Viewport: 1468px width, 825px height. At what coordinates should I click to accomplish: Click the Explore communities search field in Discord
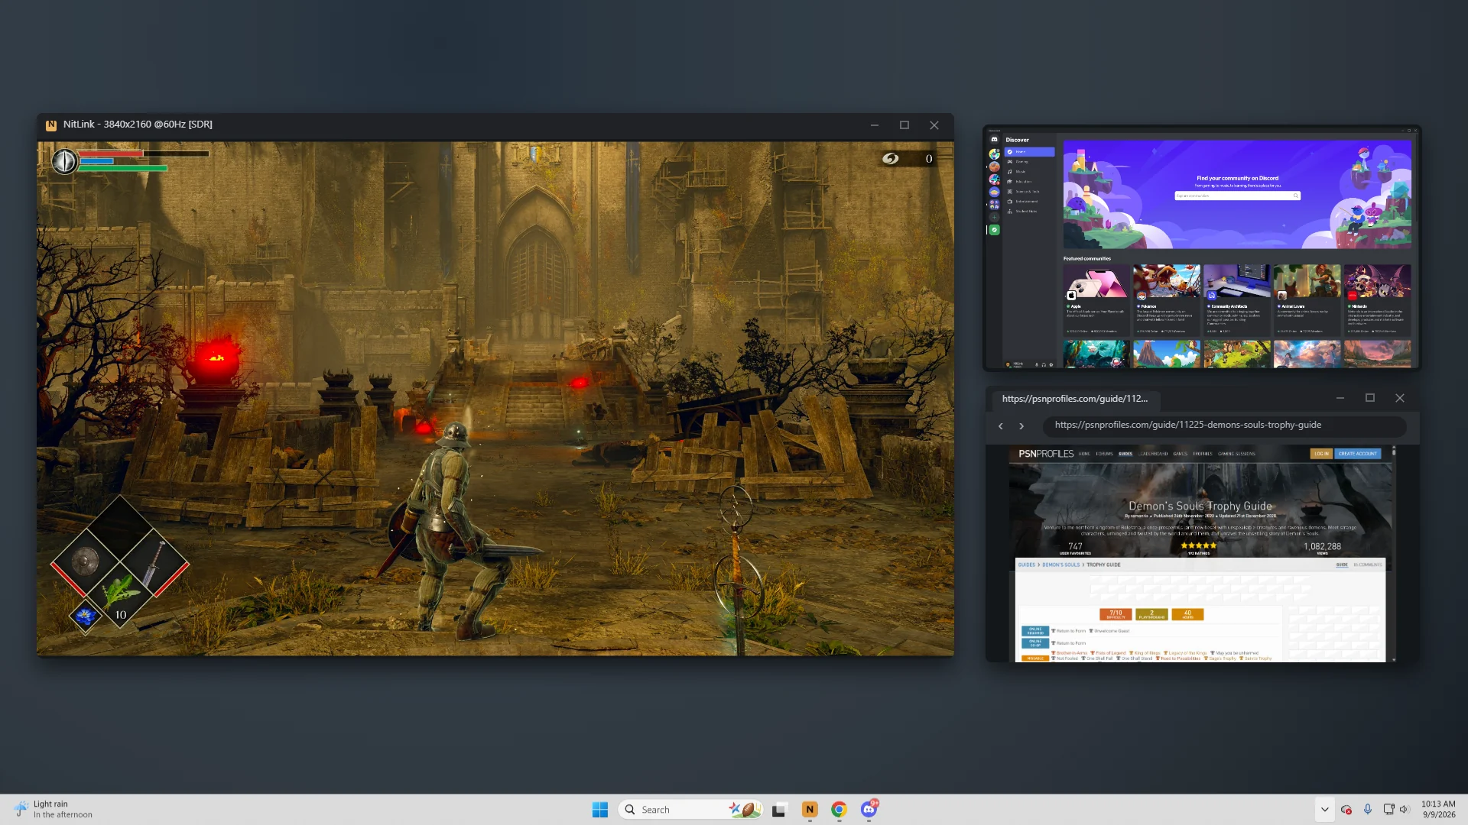tap(1237, 196)
